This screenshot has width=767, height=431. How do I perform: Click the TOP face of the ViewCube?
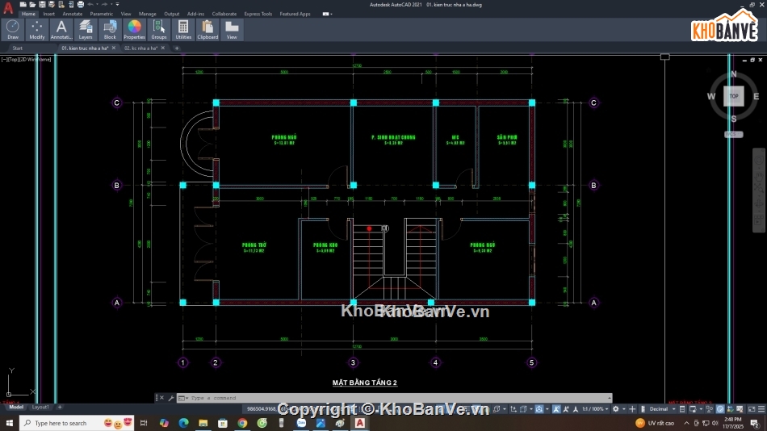point(734,96)
